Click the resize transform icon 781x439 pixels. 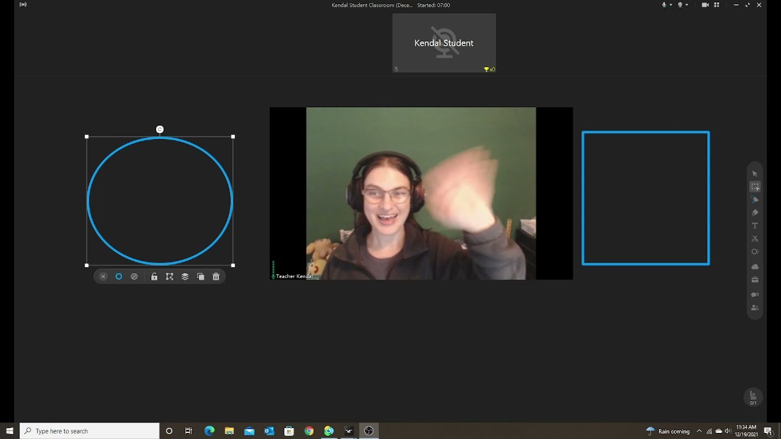(170, 277)
